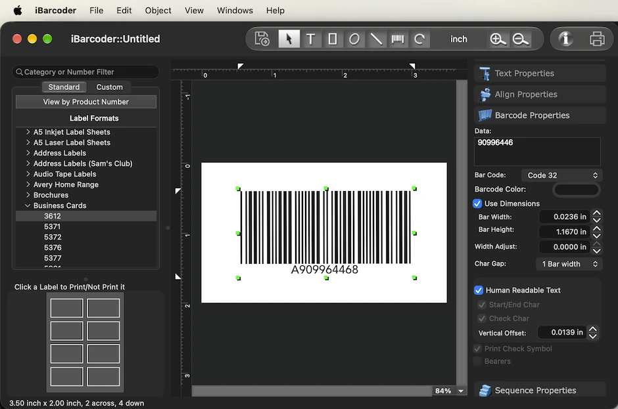Open the Bar Code type dropdown
The height and width of the screenshot is (409, 618).
pos(561,175)
